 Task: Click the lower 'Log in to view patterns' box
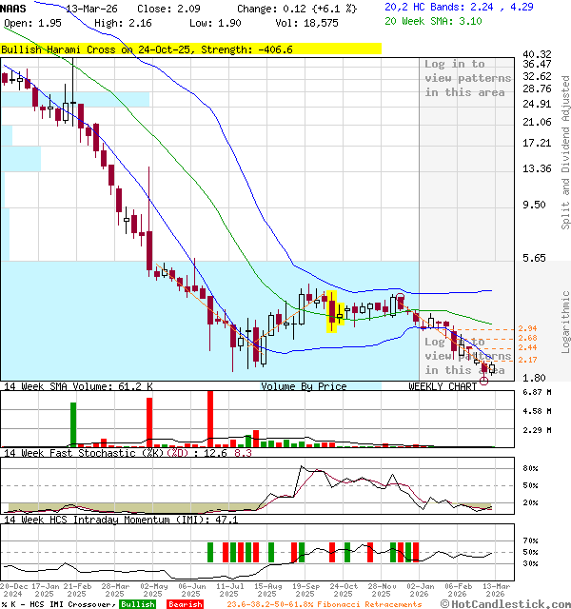(454, 355)
